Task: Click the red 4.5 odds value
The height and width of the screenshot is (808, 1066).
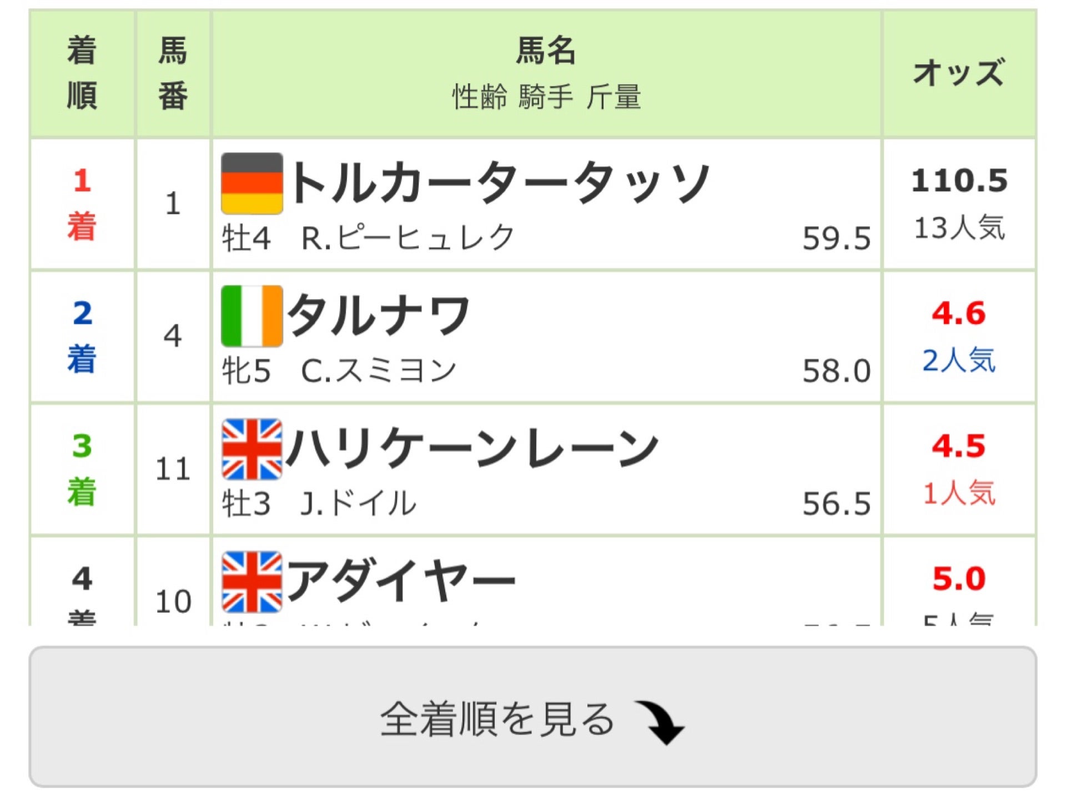Action: 959,447
